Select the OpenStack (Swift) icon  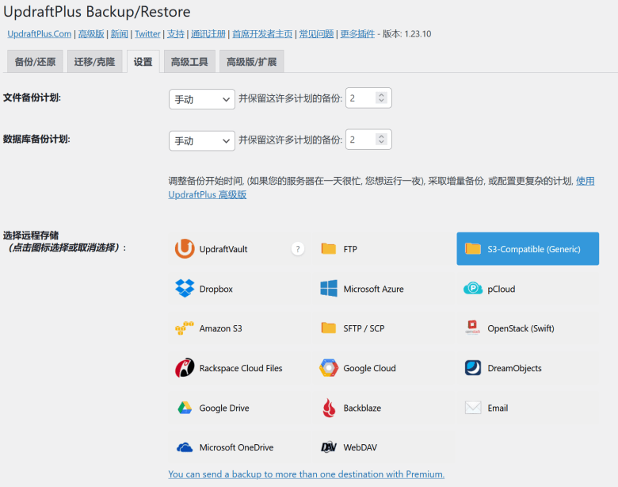472,328
